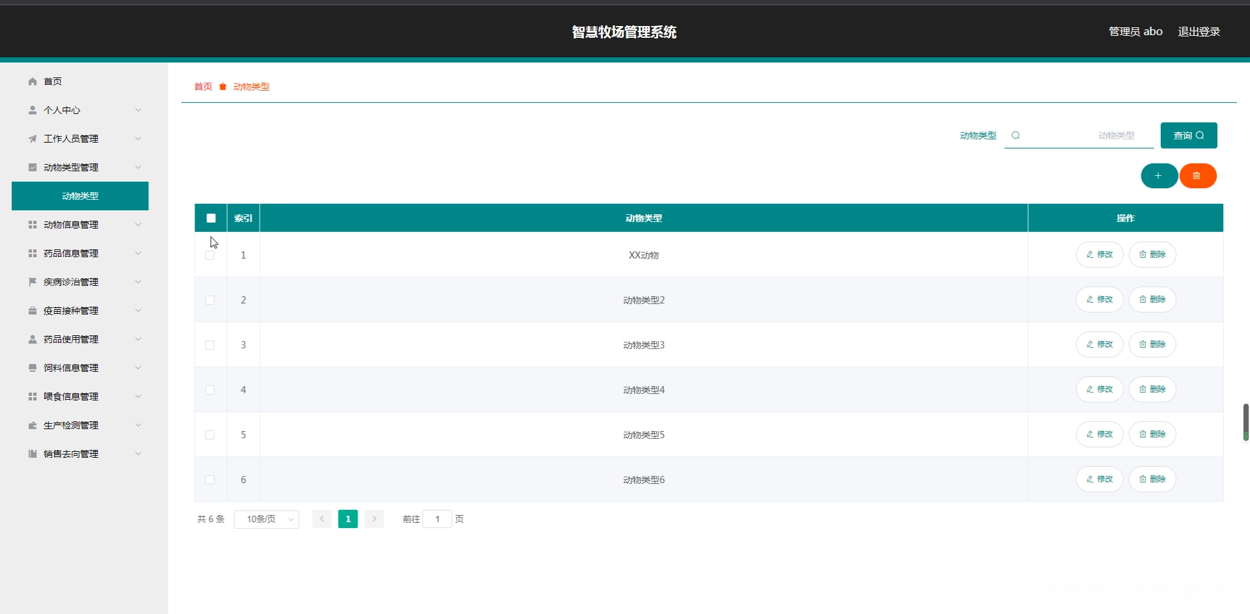Screen dimensions: 1250x614
Task: Click 修改 for row 动物类型2
Action: coord(1100,300)
